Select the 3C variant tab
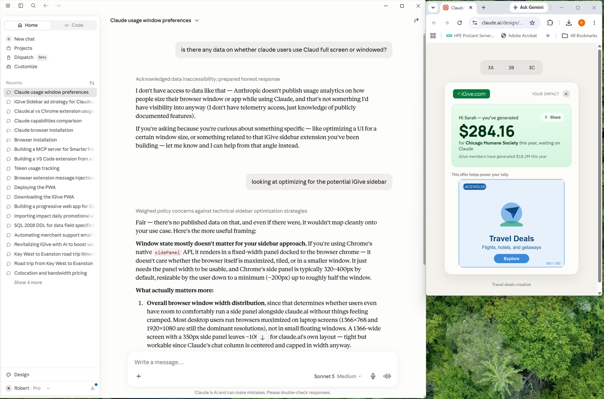 coord(532,68)
